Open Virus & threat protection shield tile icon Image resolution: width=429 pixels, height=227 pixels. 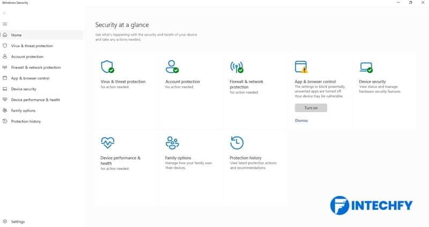pyautogui.click(x=107, y=67)
